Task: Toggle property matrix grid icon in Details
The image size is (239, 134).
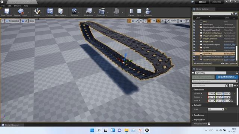Action: [x=231, y=86]
